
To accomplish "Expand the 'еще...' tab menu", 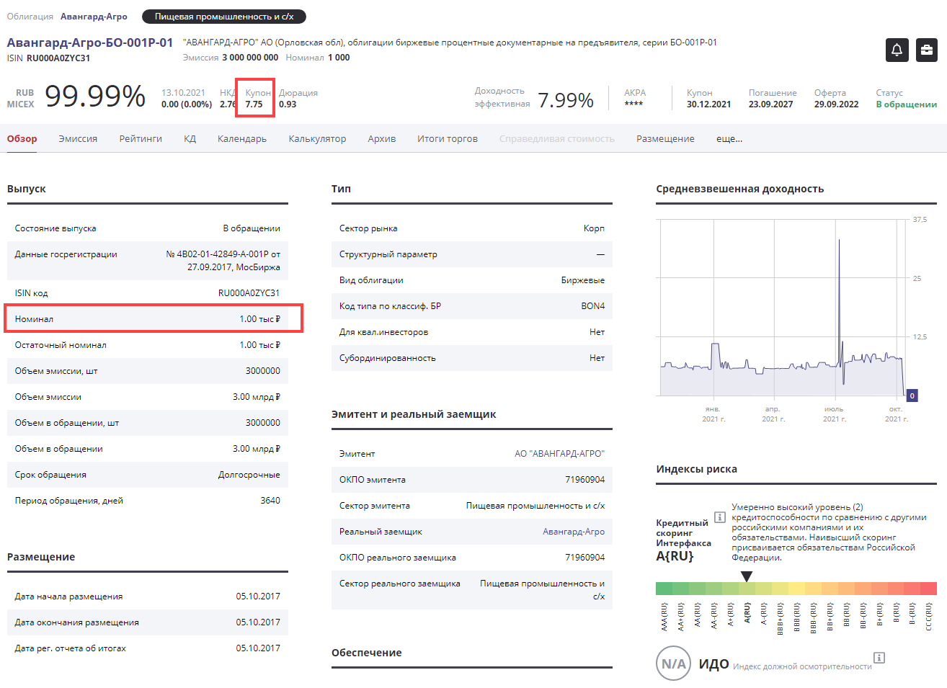I will [729, 139].
